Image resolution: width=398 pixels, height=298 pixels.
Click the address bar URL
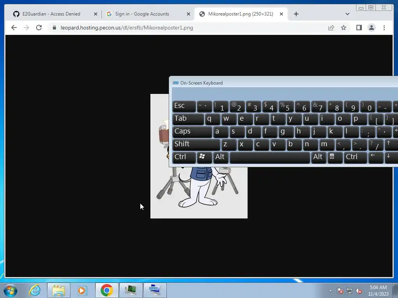pos(127,28)
